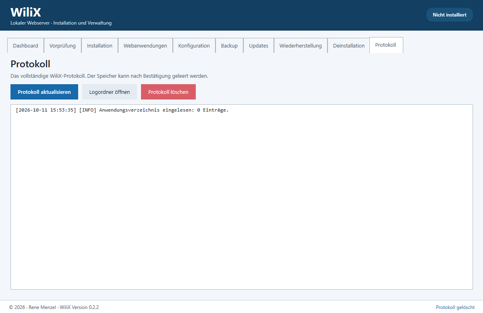Open the Wiederherstellung tab
Image resolution: width=483 pixels, height=313 pixels.
[301, 46]
